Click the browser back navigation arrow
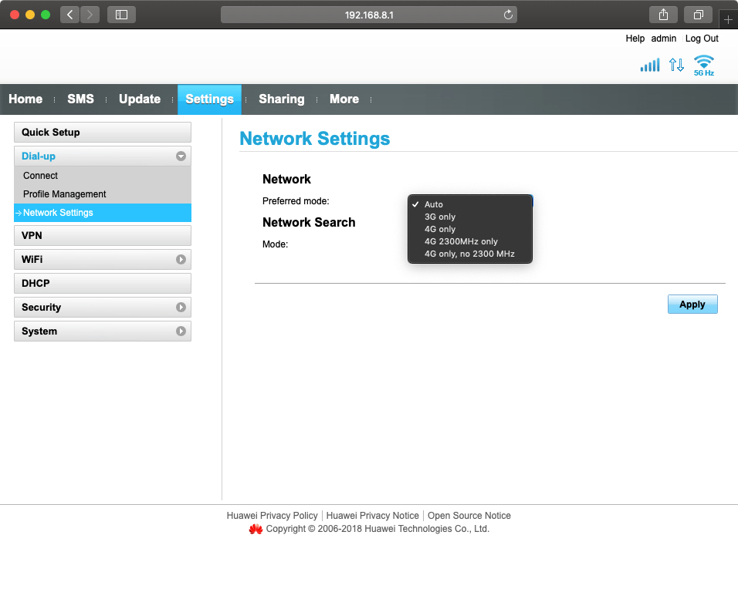The image size is (738, 599). coord(68,14)
